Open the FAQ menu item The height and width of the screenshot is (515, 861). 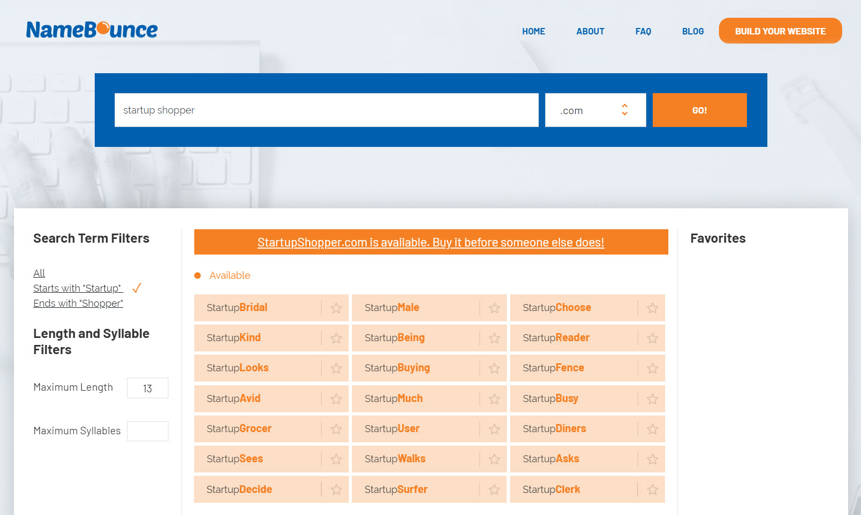coord(643,31)
